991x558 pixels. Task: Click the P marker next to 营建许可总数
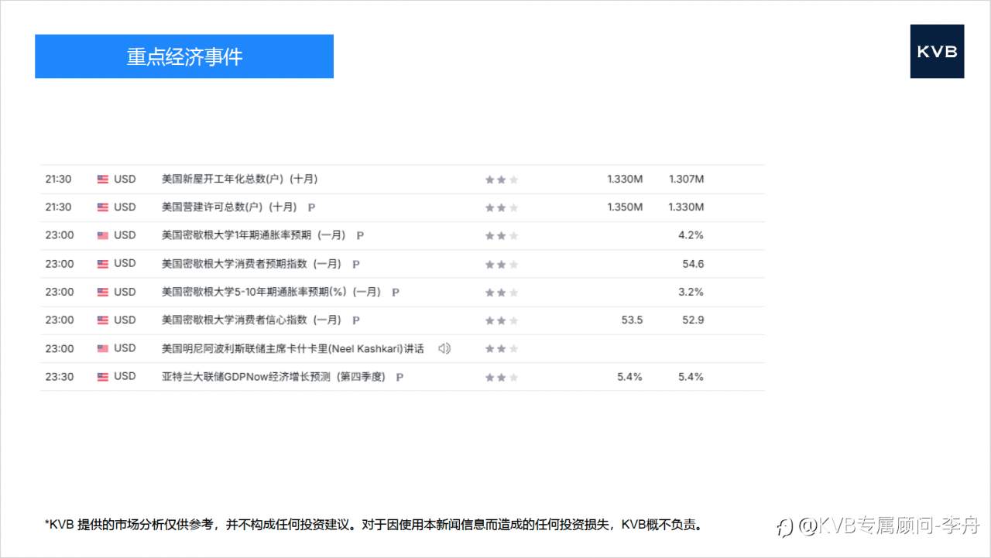[x=313, y=207]
